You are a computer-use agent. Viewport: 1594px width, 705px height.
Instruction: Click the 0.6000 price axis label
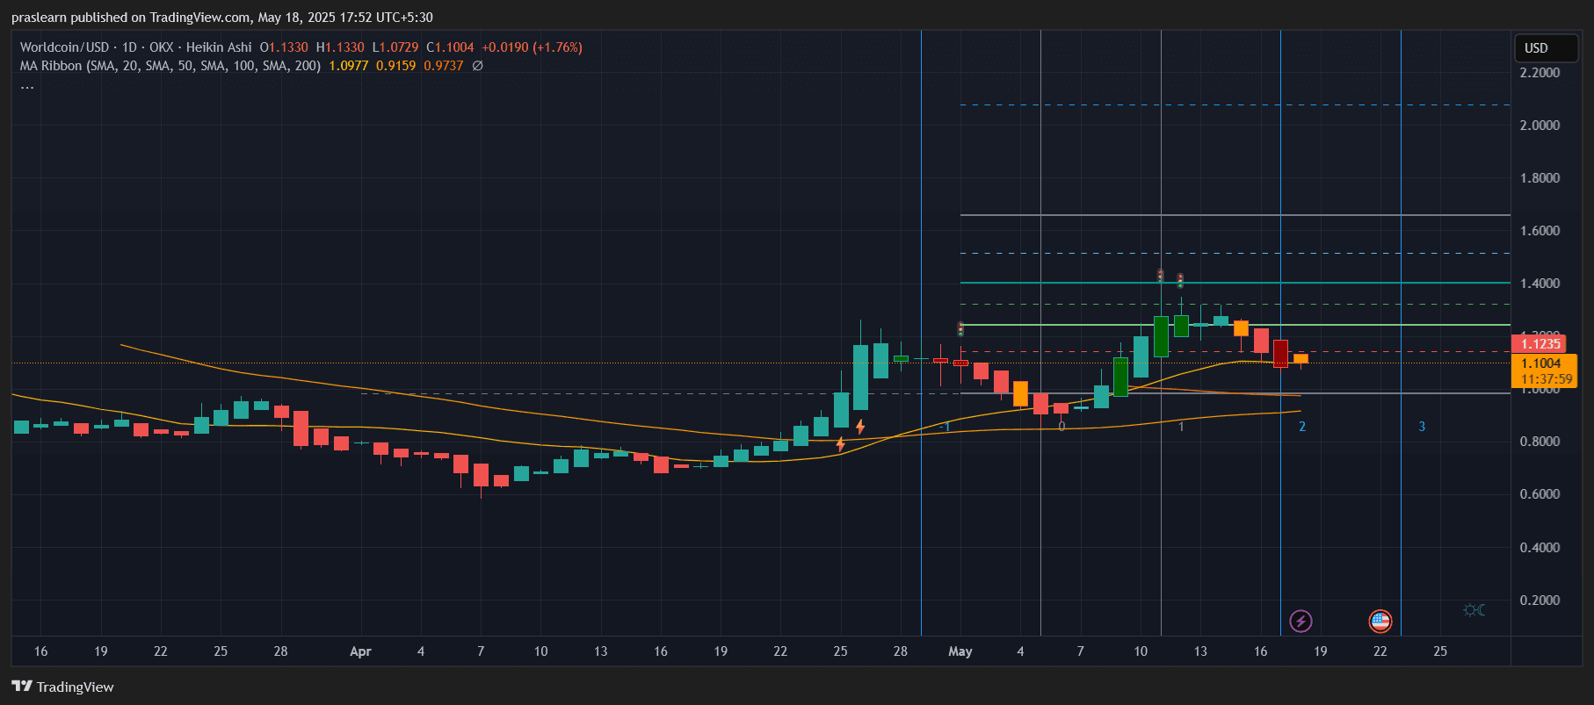click(x=1540, y=493)
